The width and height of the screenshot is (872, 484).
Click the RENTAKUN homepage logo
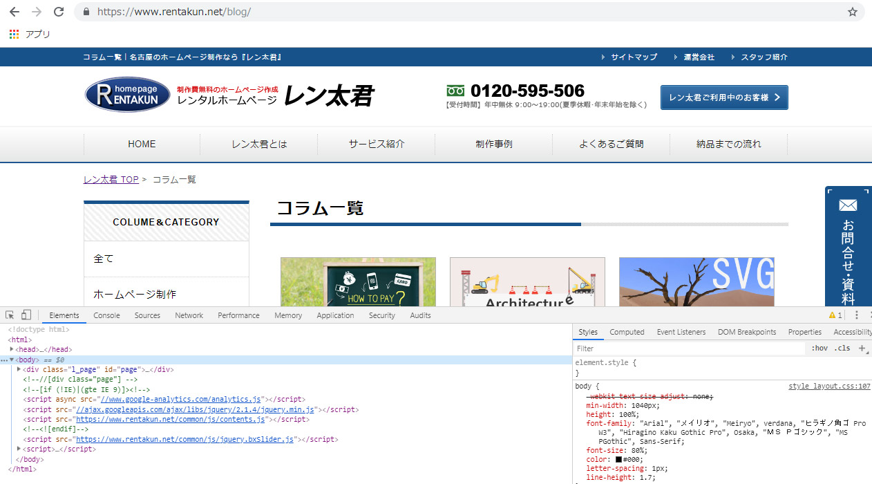pos(127,95)
